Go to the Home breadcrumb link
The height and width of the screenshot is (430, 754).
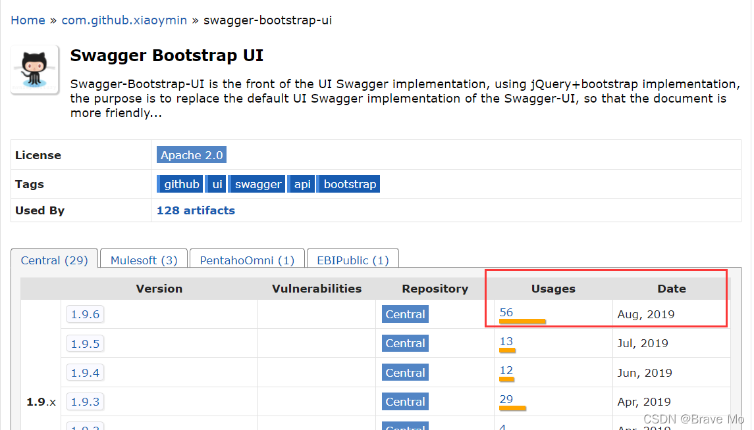tap(28, 20)
